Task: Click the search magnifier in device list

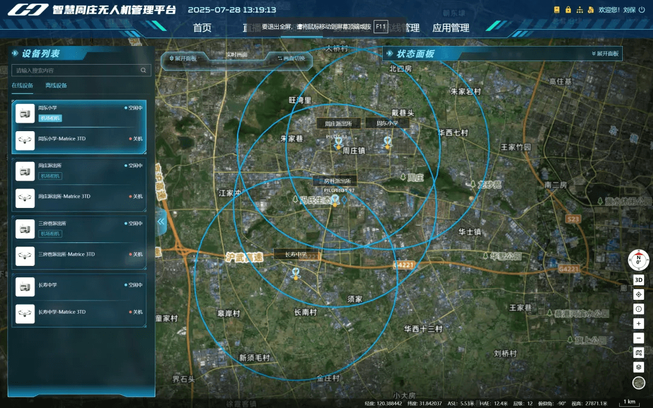Action: coord(143,70)
